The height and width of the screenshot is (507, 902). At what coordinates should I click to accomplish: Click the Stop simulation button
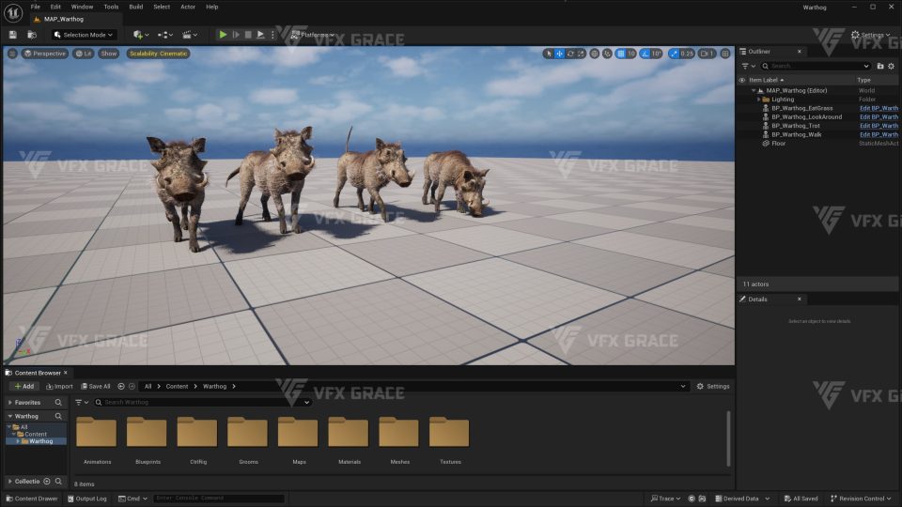pos(248,35)
